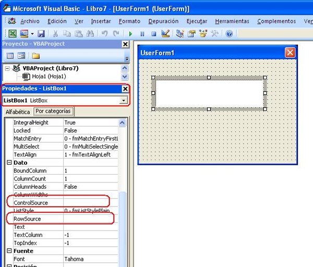Collapse the Fuente category

pos(9,251)
